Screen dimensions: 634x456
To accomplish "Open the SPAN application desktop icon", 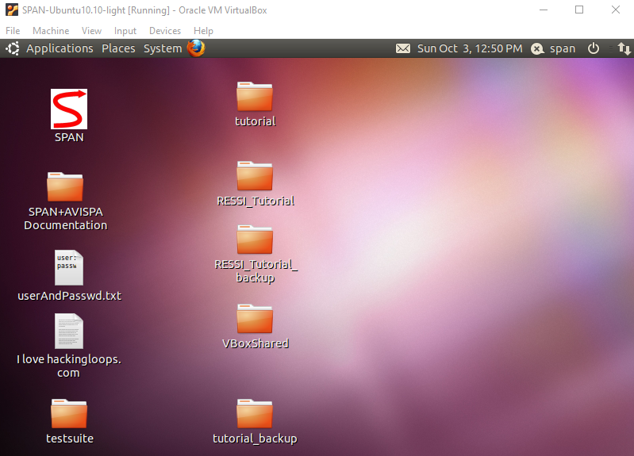I will [x=69, y=109].
